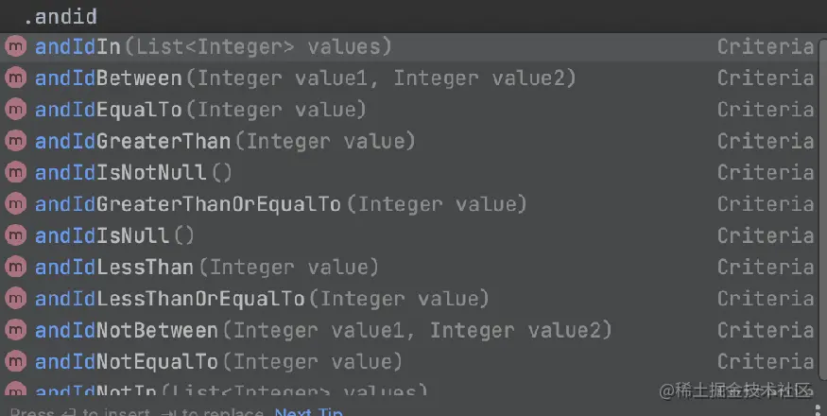Pick andIdEqualTo(Integer value) suggestion
This screenshot has height=416, width=827.
199,110
